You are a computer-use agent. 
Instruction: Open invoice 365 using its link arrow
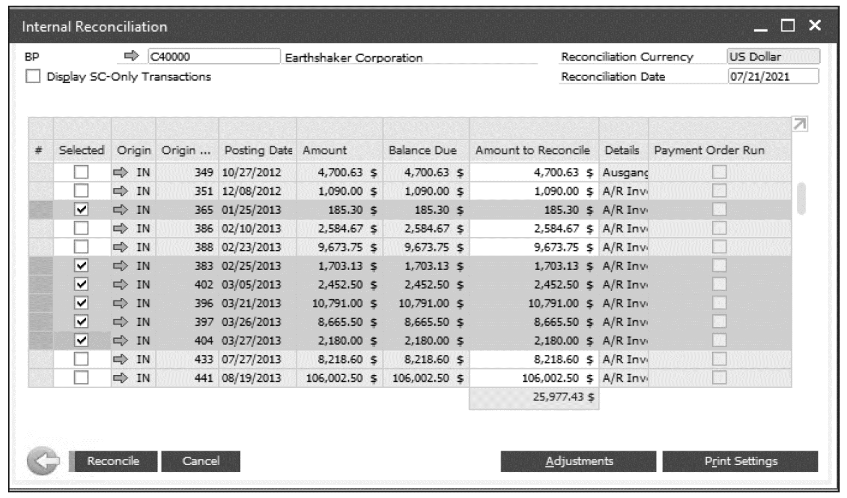(x=121, y=209)
